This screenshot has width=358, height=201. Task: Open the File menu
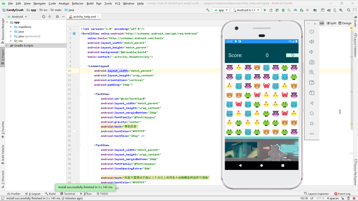[x=11, y=3]
